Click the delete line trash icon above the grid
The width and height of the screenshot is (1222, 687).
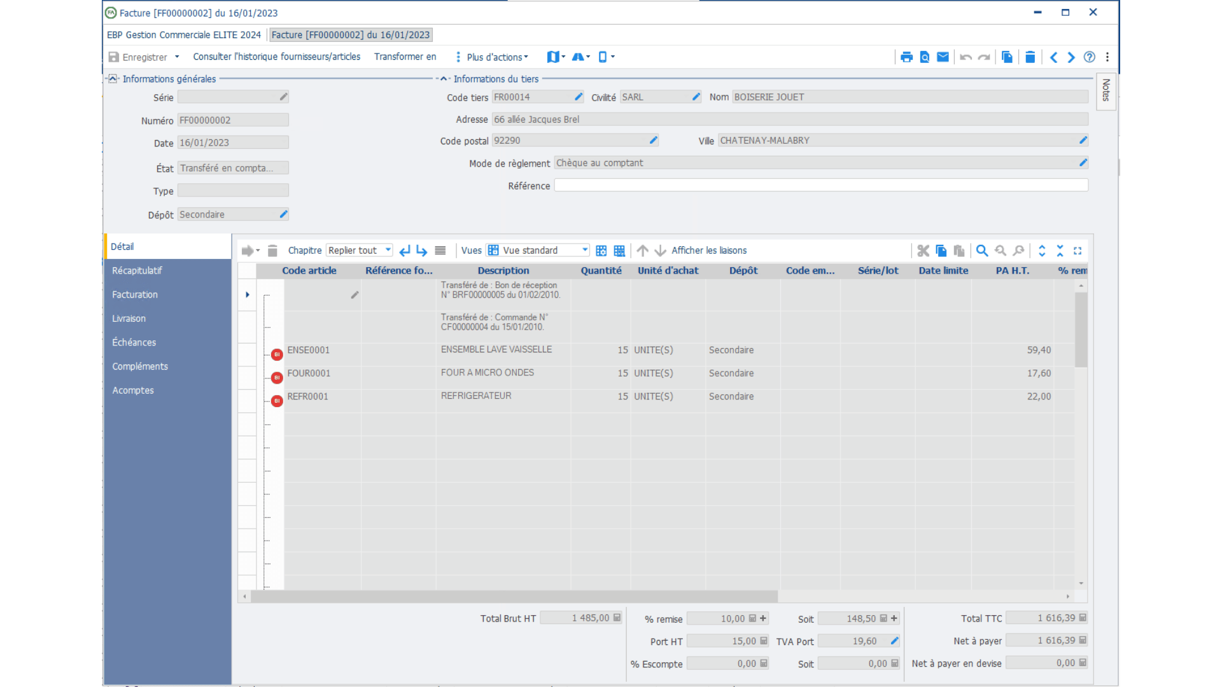pos(271,250)
